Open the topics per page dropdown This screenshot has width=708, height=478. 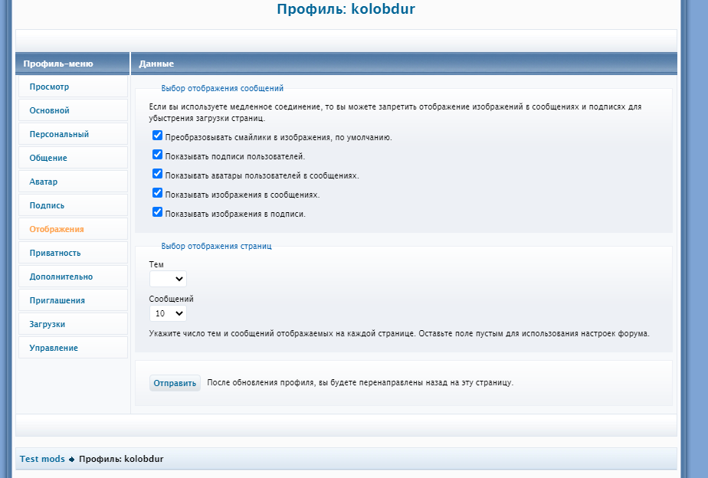click(x=168, y=279)
